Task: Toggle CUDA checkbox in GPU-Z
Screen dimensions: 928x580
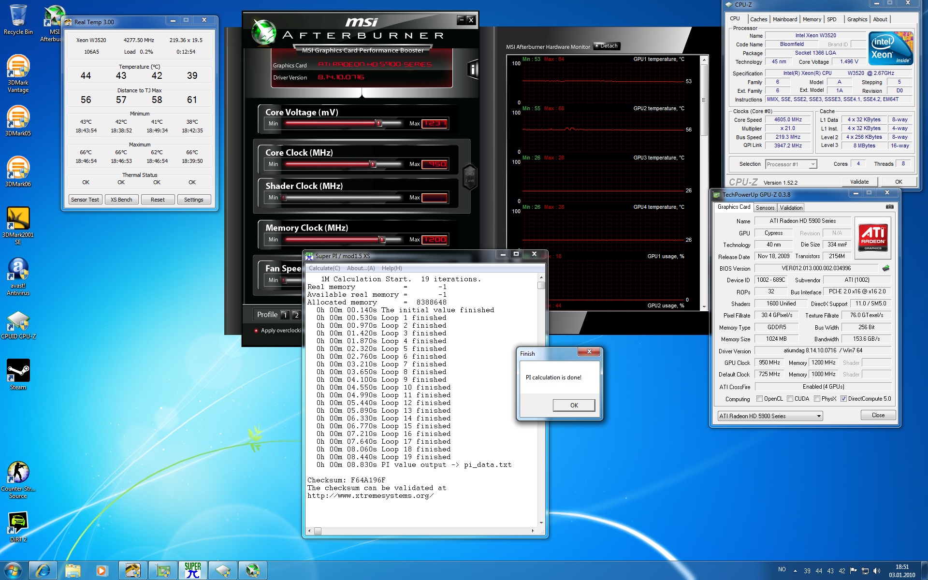Action: point(790,399)
